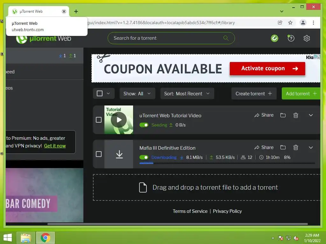Open the select-all dropdown chevron
This screenshot has width=326, height=244.
[x=108, y=93]
